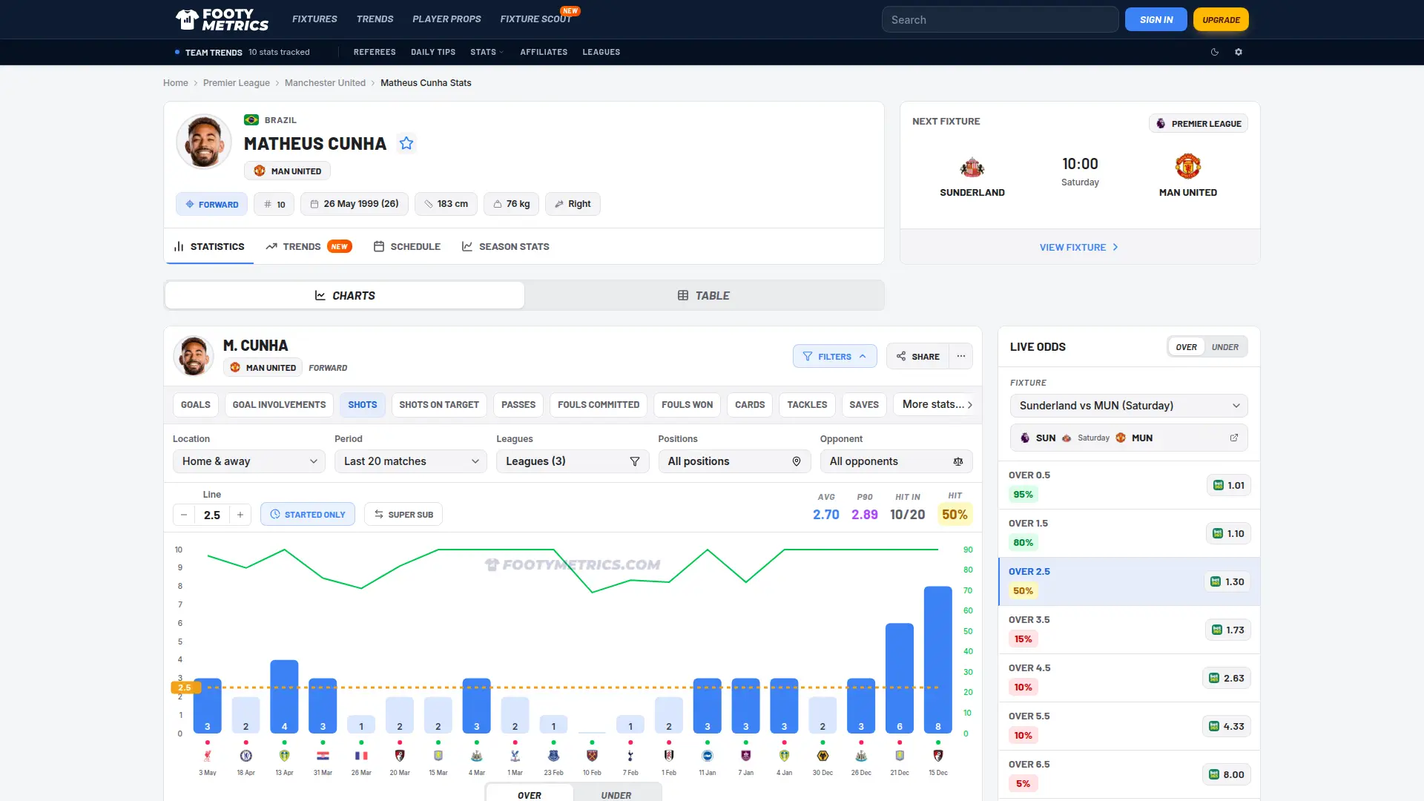This screenshot has height=801, width=1424.
Task: Click Matheus Cunha profile photo
Action: (x=204, y=142)
